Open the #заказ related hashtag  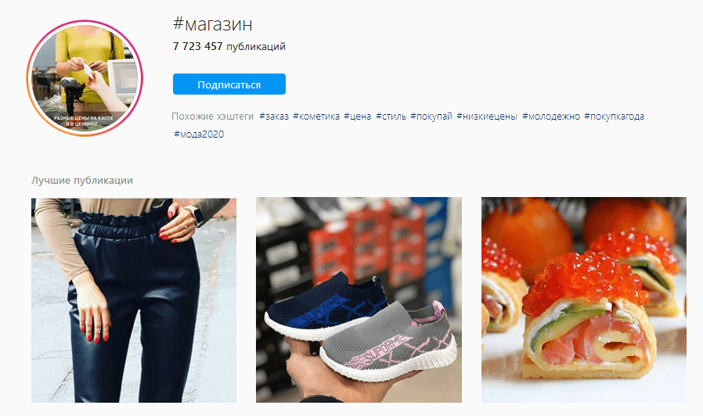(x=274, y=117)
